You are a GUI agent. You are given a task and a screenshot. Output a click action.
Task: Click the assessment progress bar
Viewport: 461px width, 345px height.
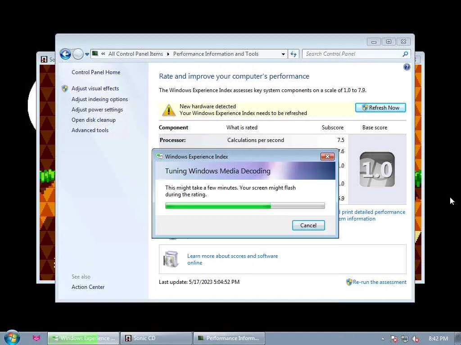[245, 206]
